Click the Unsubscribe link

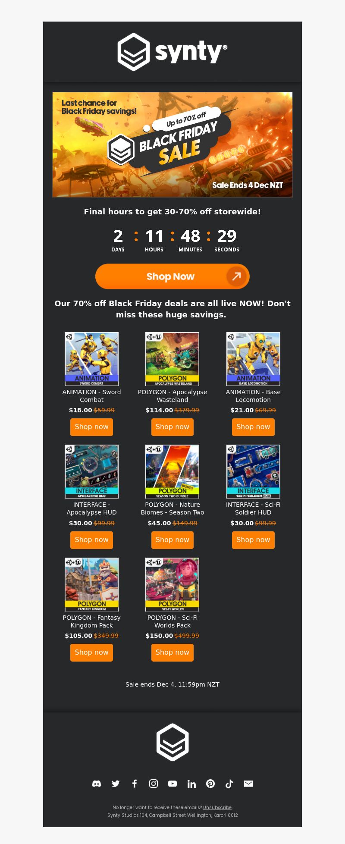pyautogui.click(x=217, y=807)
